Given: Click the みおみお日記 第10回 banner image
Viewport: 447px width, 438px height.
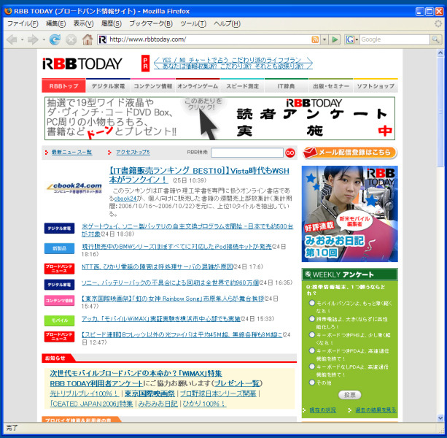Looking at the screenshot, I should point(350,214).
